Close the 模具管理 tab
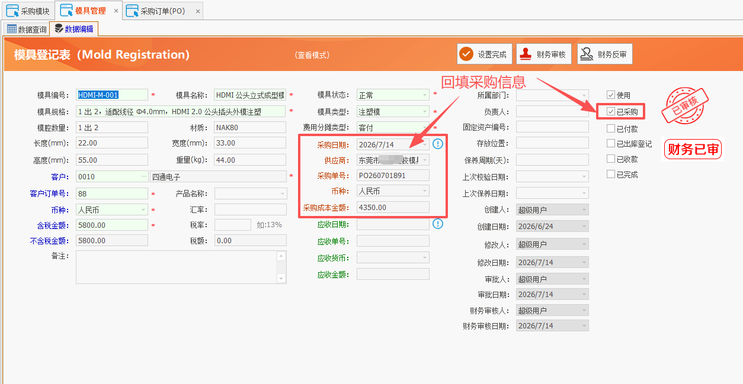Viewport: 743px width, 384px height. click(x=116, y=11)
